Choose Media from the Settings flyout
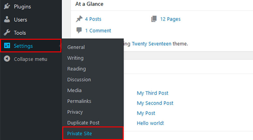Image resolution: width=253 pixels, height=140 pixels. click(74, 90)
